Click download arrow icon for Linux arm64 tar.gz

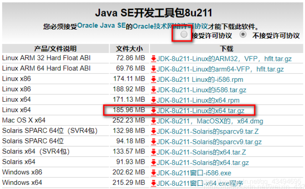(153, 69)
